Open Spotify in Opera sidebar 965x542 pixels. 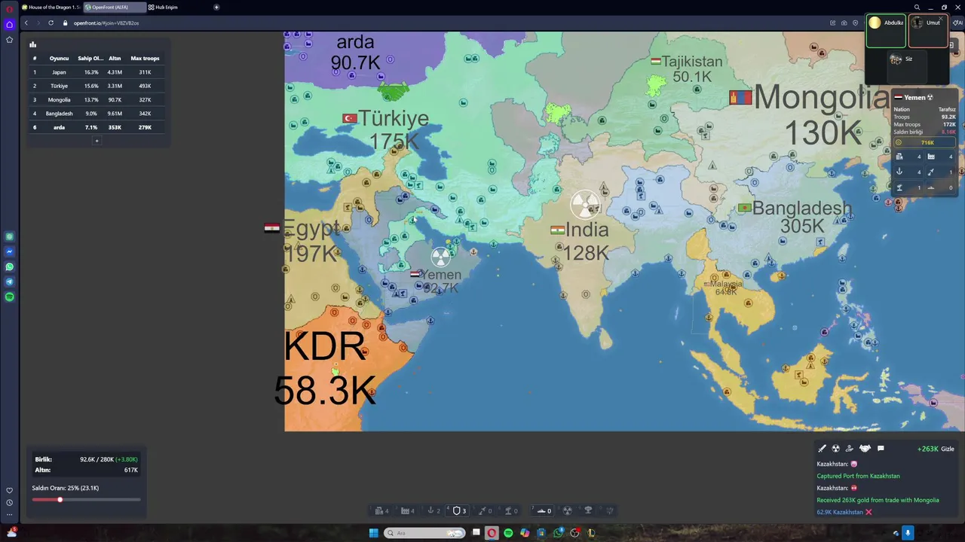tap(9, 297)
